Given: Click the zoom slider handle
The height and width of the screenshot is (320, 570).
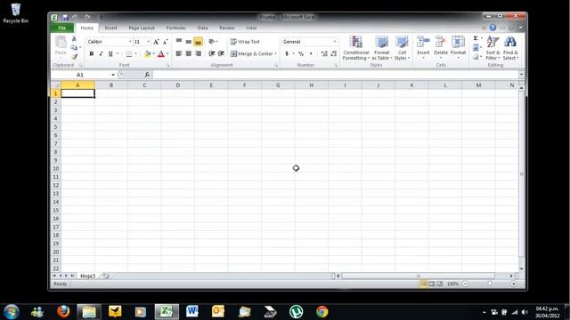Looking at the screenshot, I should coord(490,284).
